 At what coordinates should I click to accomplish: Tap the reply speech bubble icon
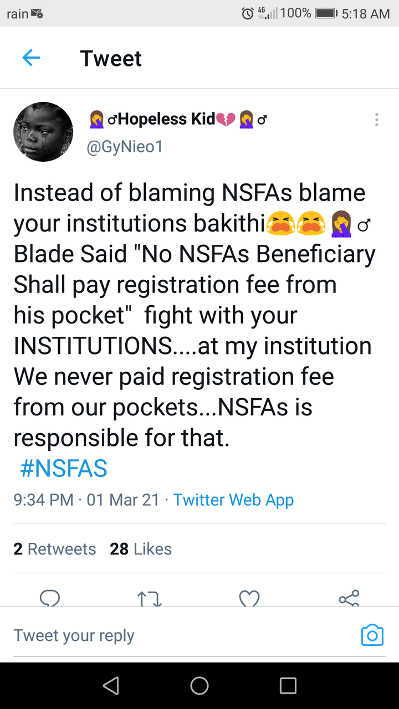50,598
